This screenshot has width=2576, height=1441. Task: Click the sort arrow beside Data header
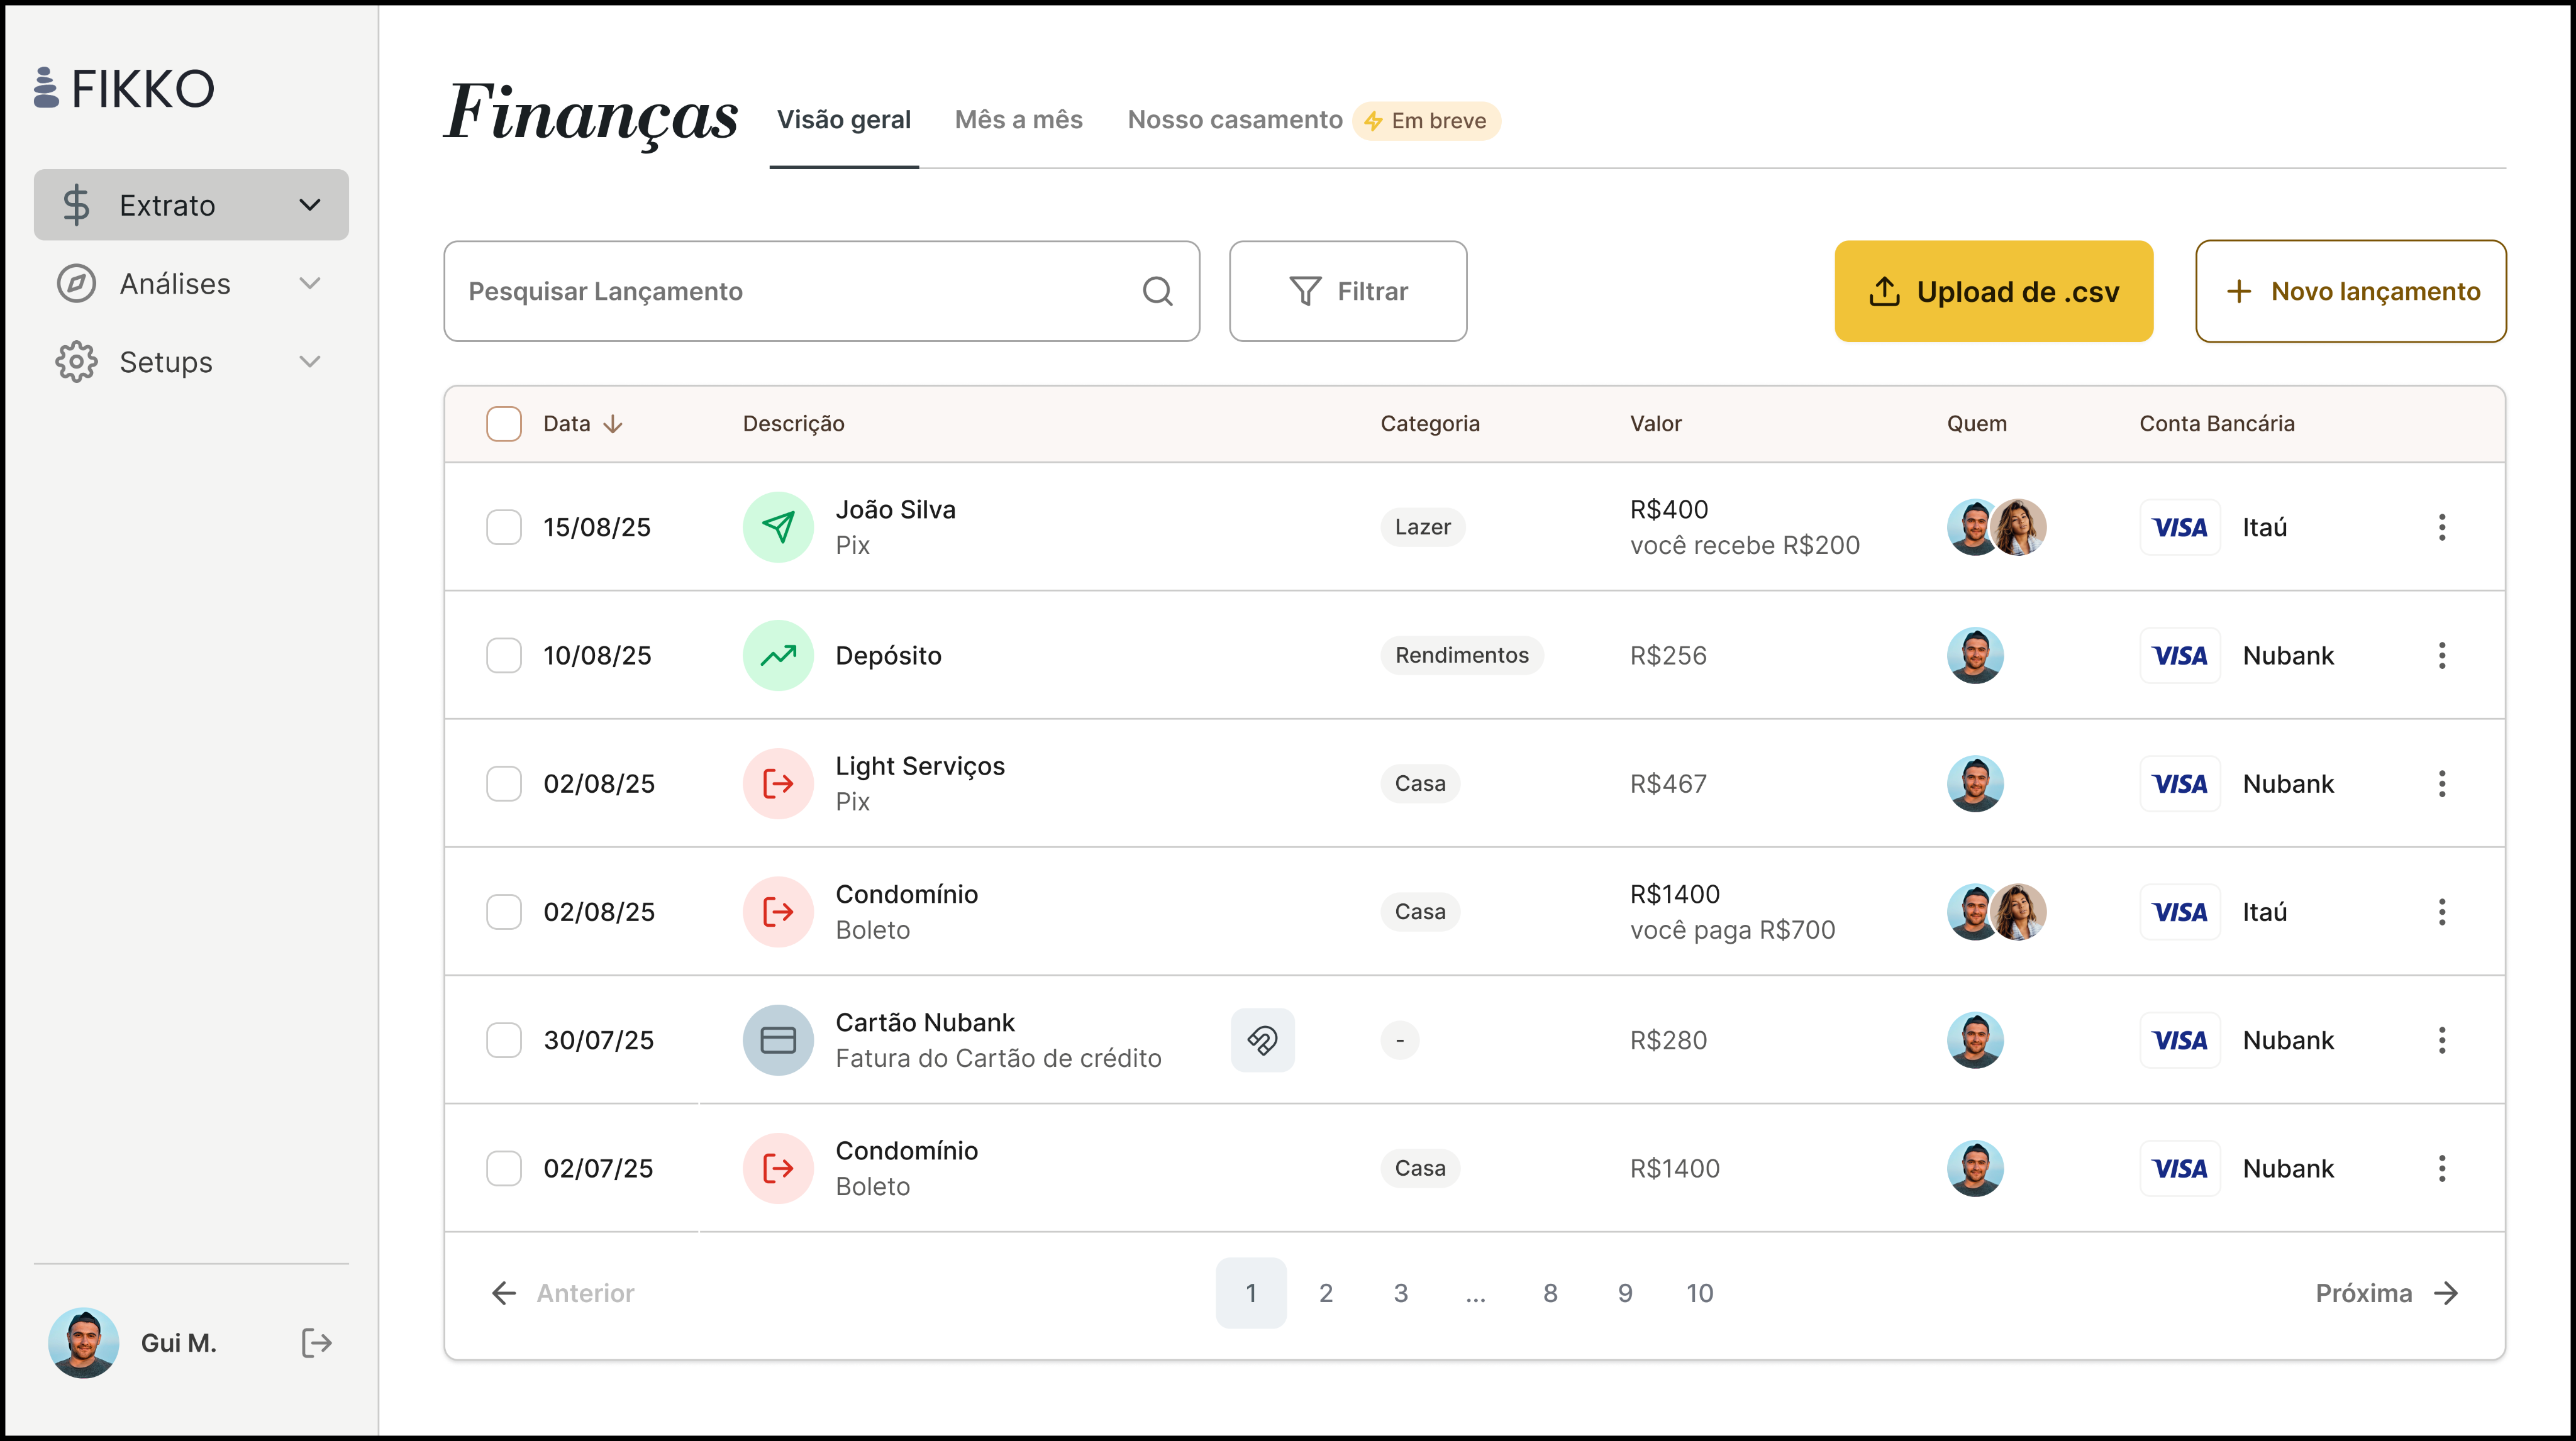point(613,424)
